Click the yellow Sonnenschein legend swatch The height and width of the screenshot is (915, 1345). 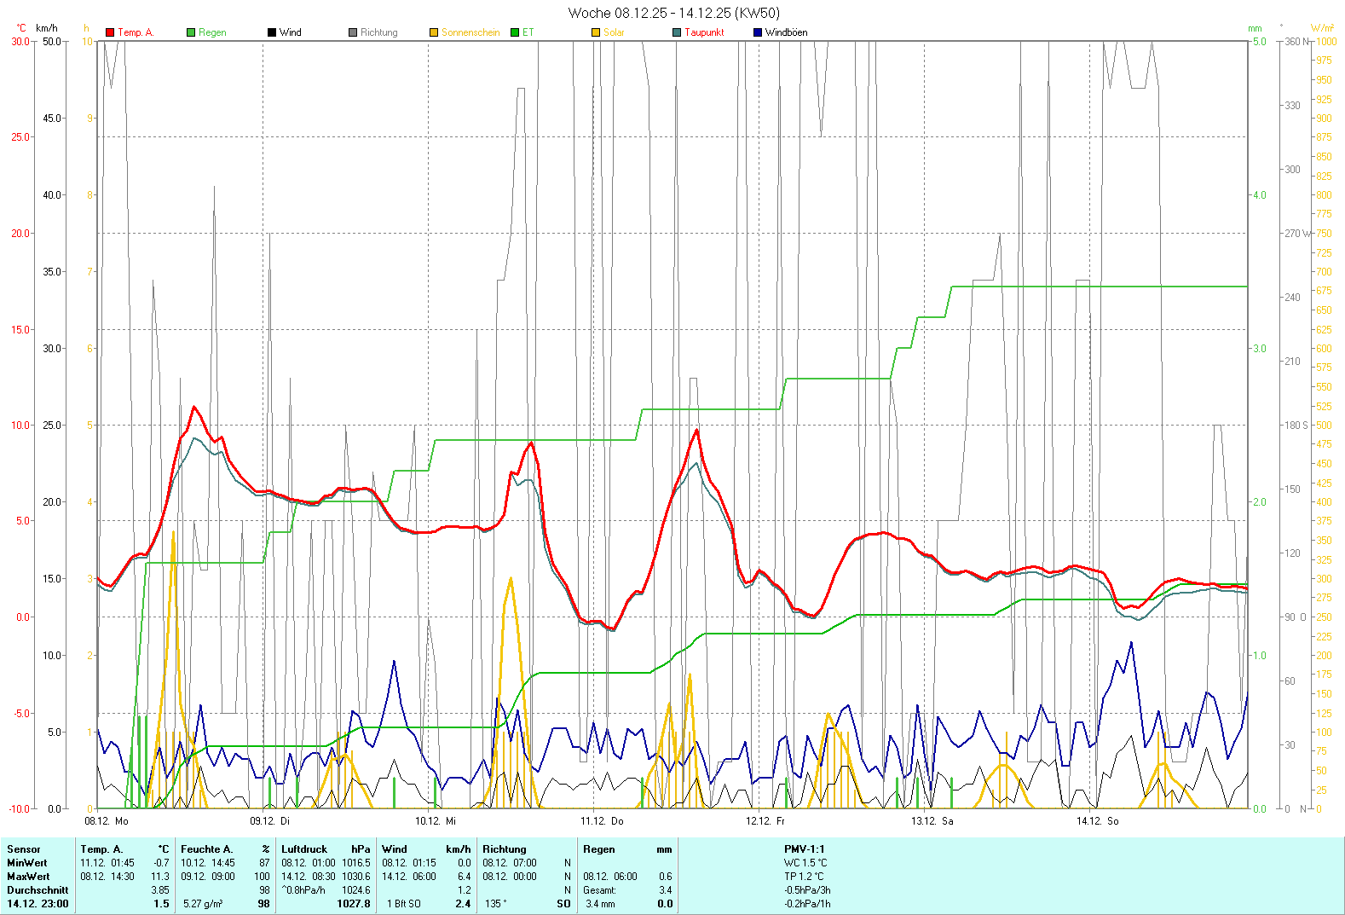click(434, 32)
